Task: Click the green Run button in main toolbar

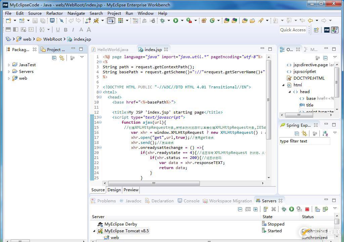Action: (x=176, y=21)
